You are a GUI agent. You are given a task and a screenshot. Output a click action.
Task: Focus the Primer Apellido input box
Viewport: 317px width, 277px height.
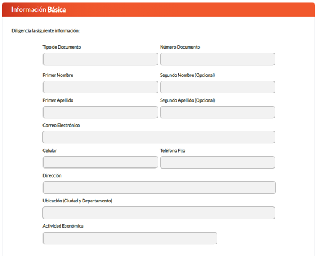coord(100,112)
